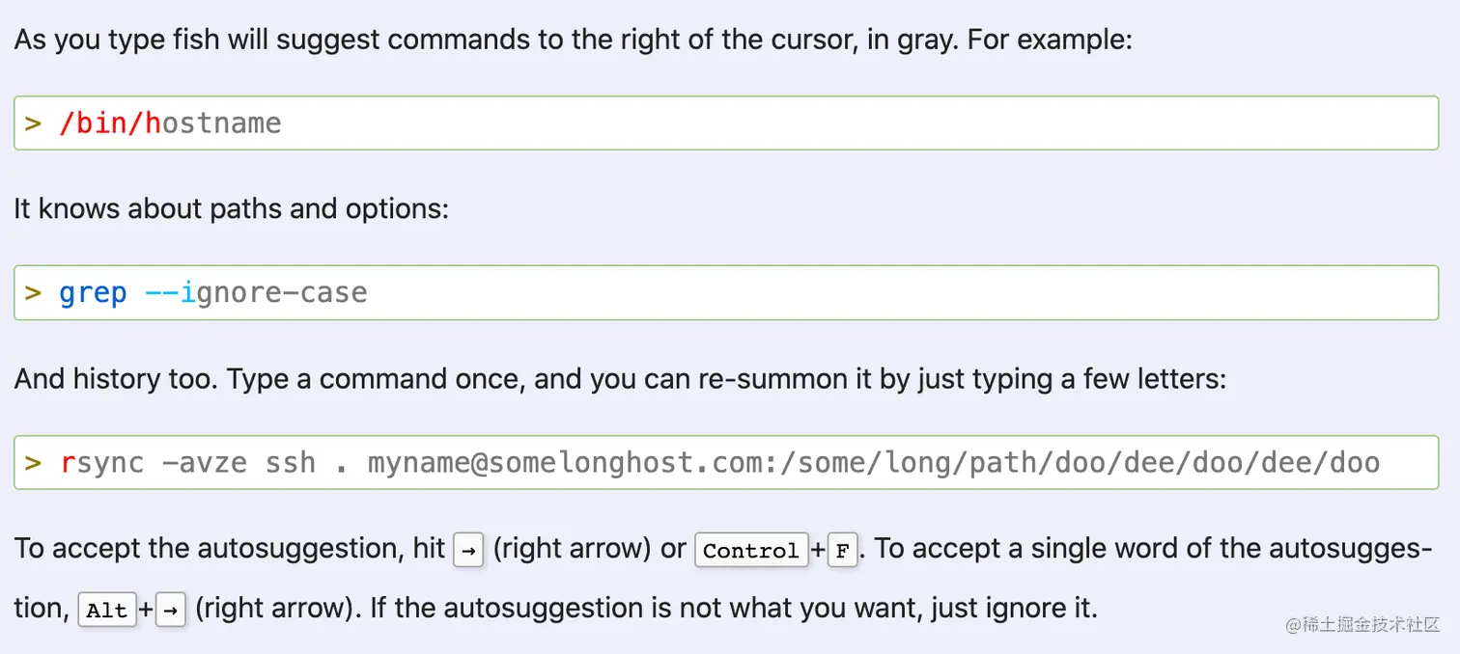Click the 'And history too' sentence
This screenshot has height=654, width=1460.
tap(620, 378)
